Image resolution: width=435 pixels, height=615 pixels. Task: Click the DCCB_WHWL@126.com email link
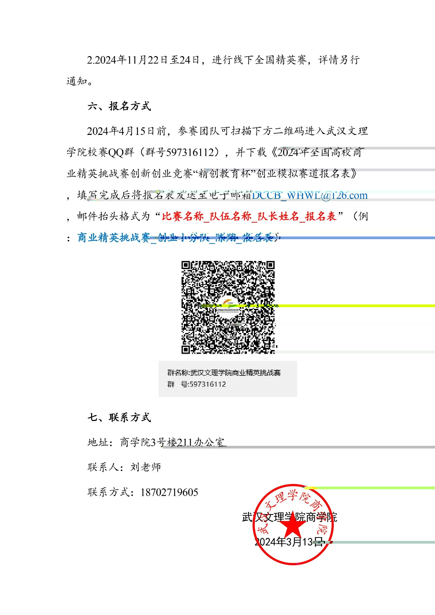[310, 195]
